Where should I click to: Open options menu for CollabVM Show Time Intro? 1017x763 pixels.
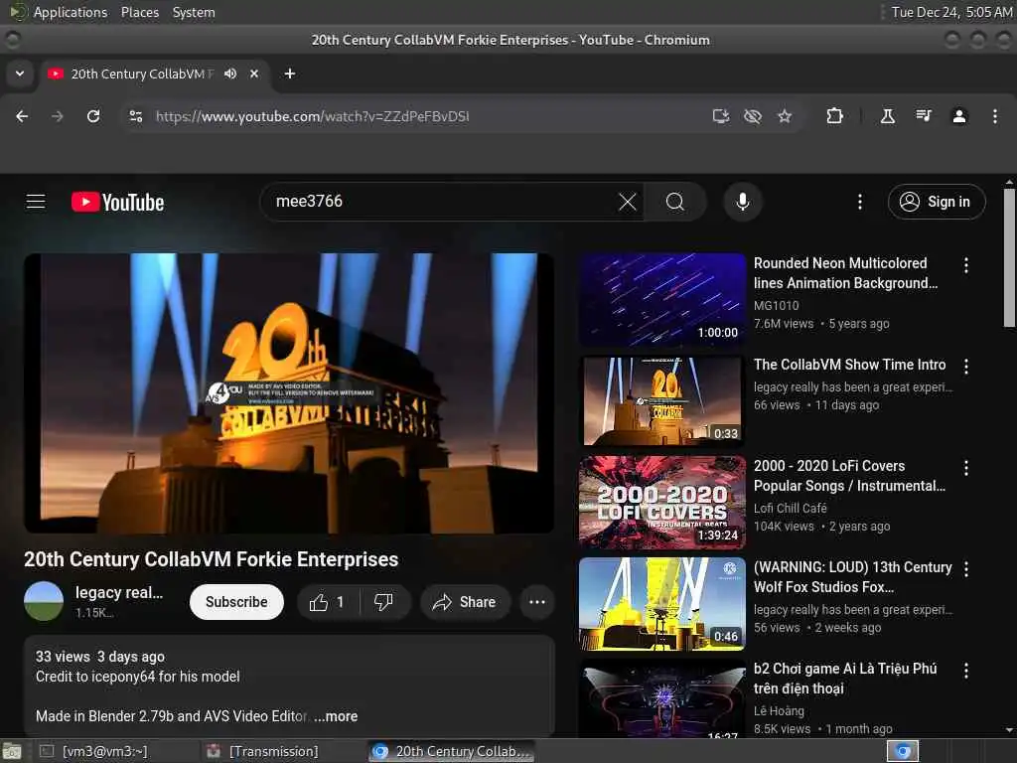click(966, 367)
